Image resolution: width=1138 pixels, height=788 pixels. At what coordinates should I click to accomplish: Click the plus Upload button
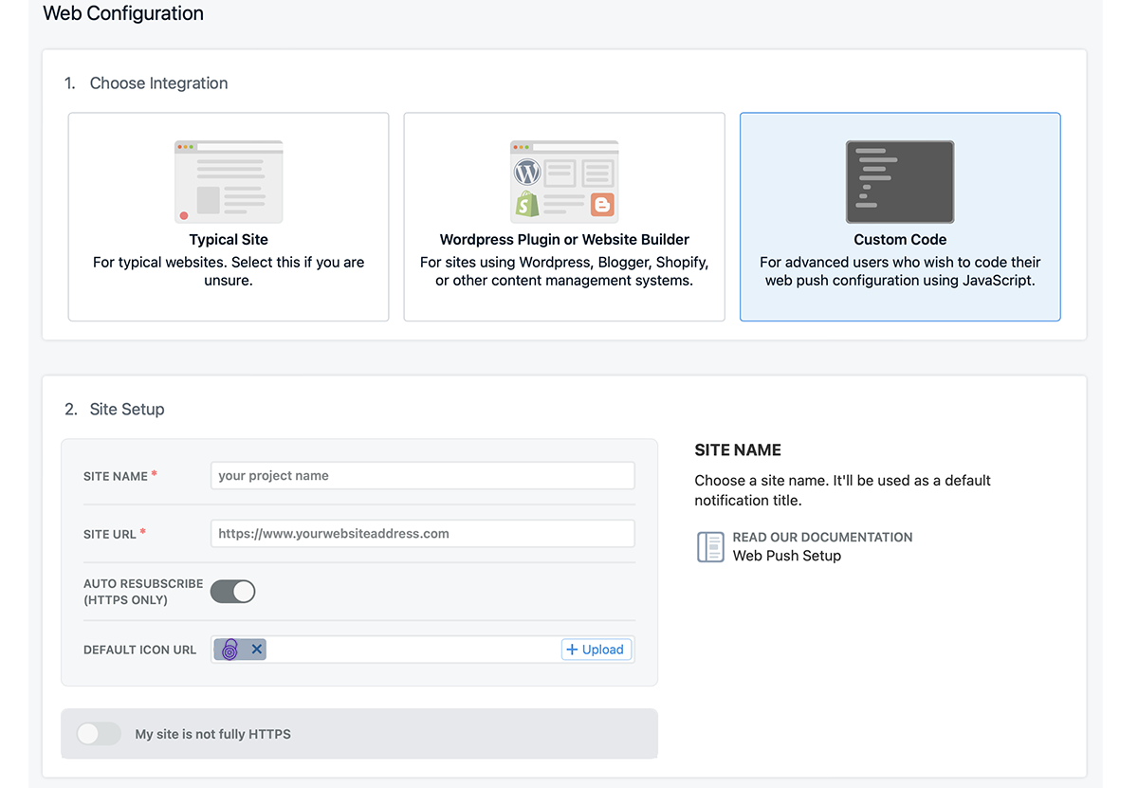tap(596, 650)
